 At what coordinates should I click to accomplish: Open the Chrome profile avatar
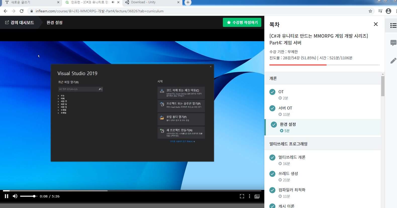[388, 11]
